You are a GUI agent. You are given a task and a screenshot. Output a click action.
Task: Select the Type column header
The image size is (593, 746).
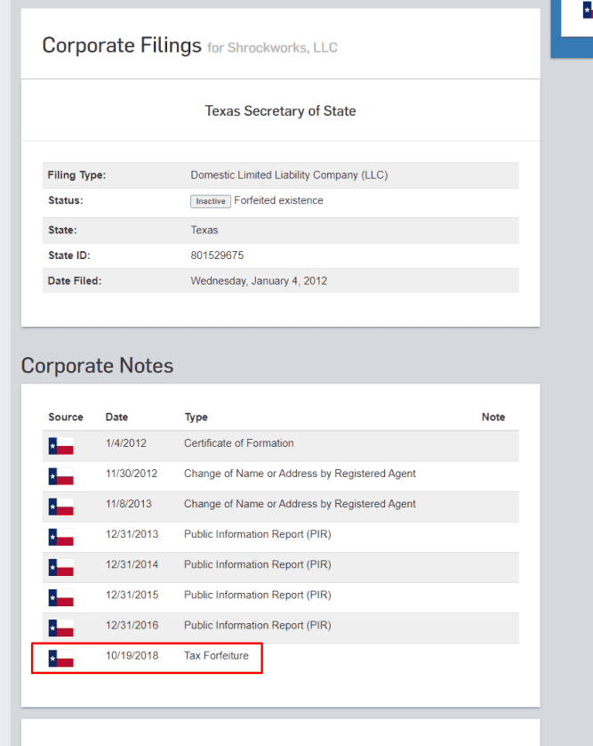(x=196, y=418)
